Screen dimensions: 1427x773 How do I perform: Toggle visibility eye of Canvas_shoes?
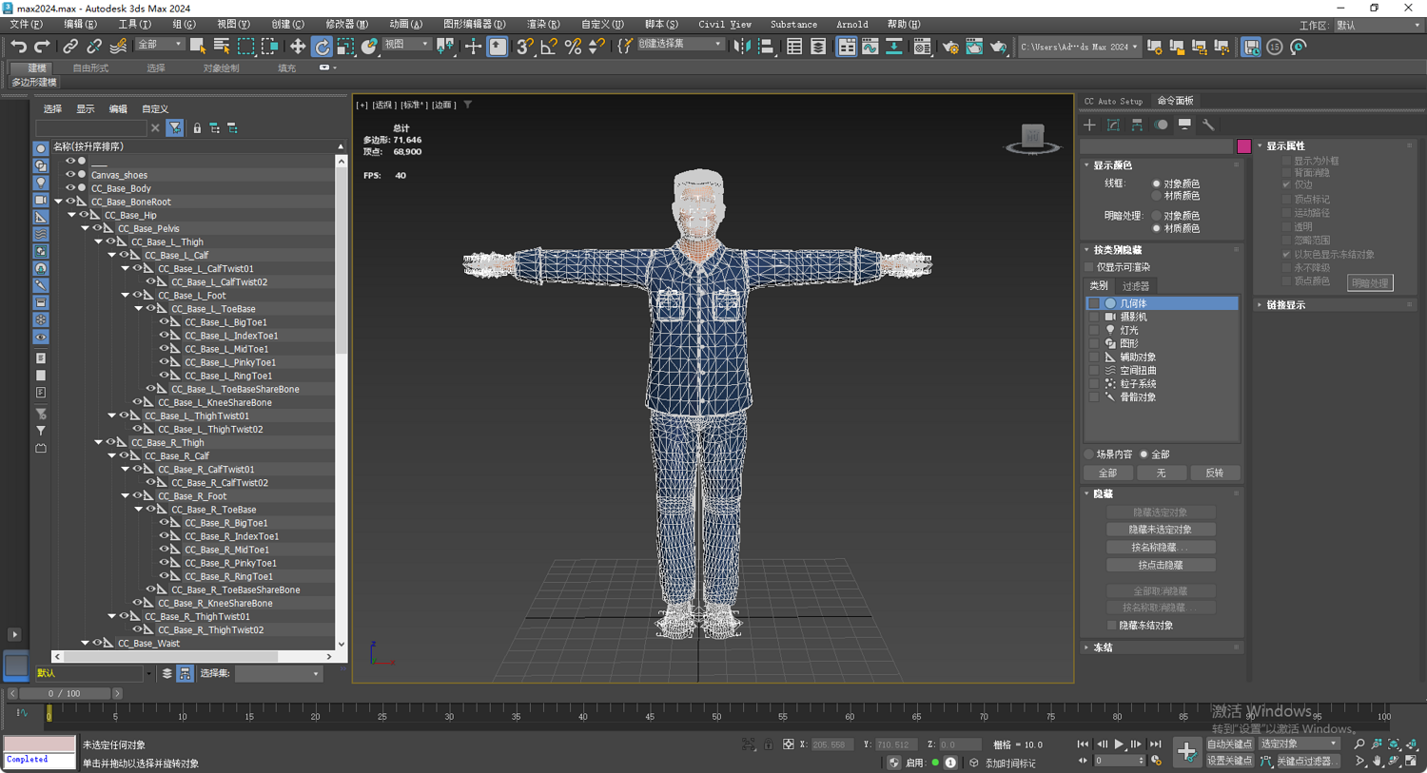click(69, 175)
